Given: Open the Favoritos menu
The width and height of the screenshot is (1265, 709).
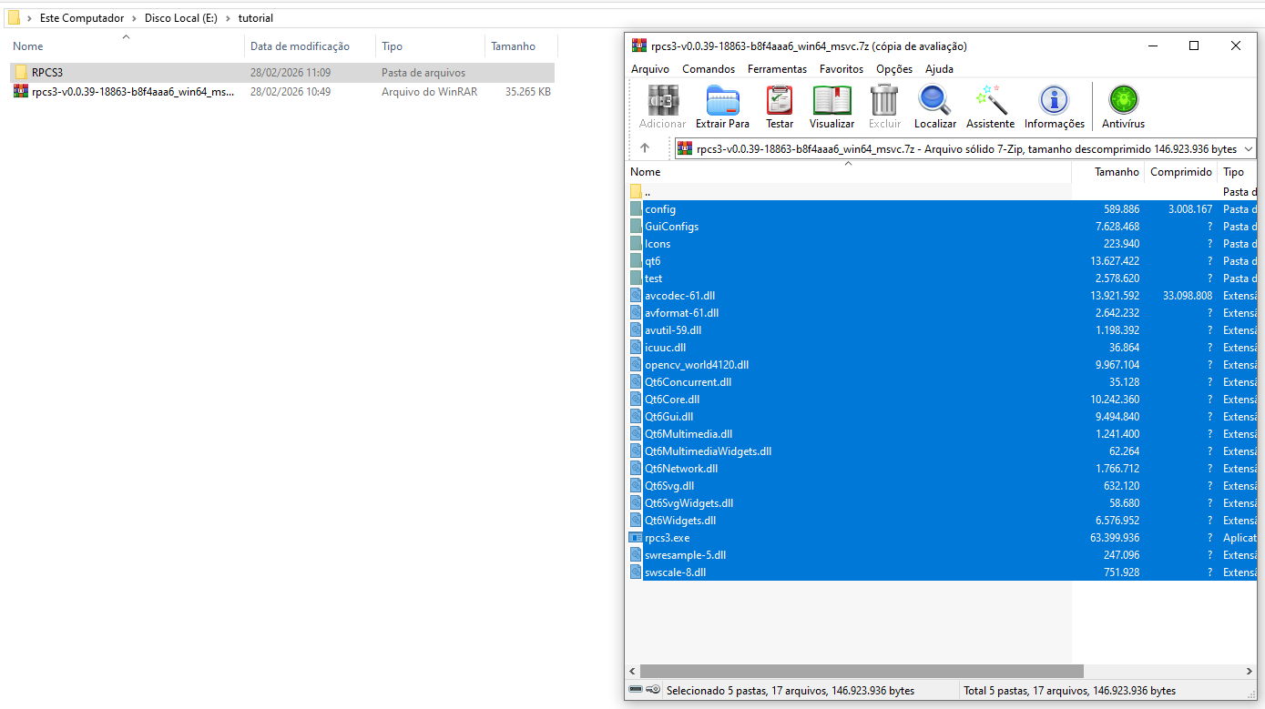Looking at the screenshot, I should point(842,69).
